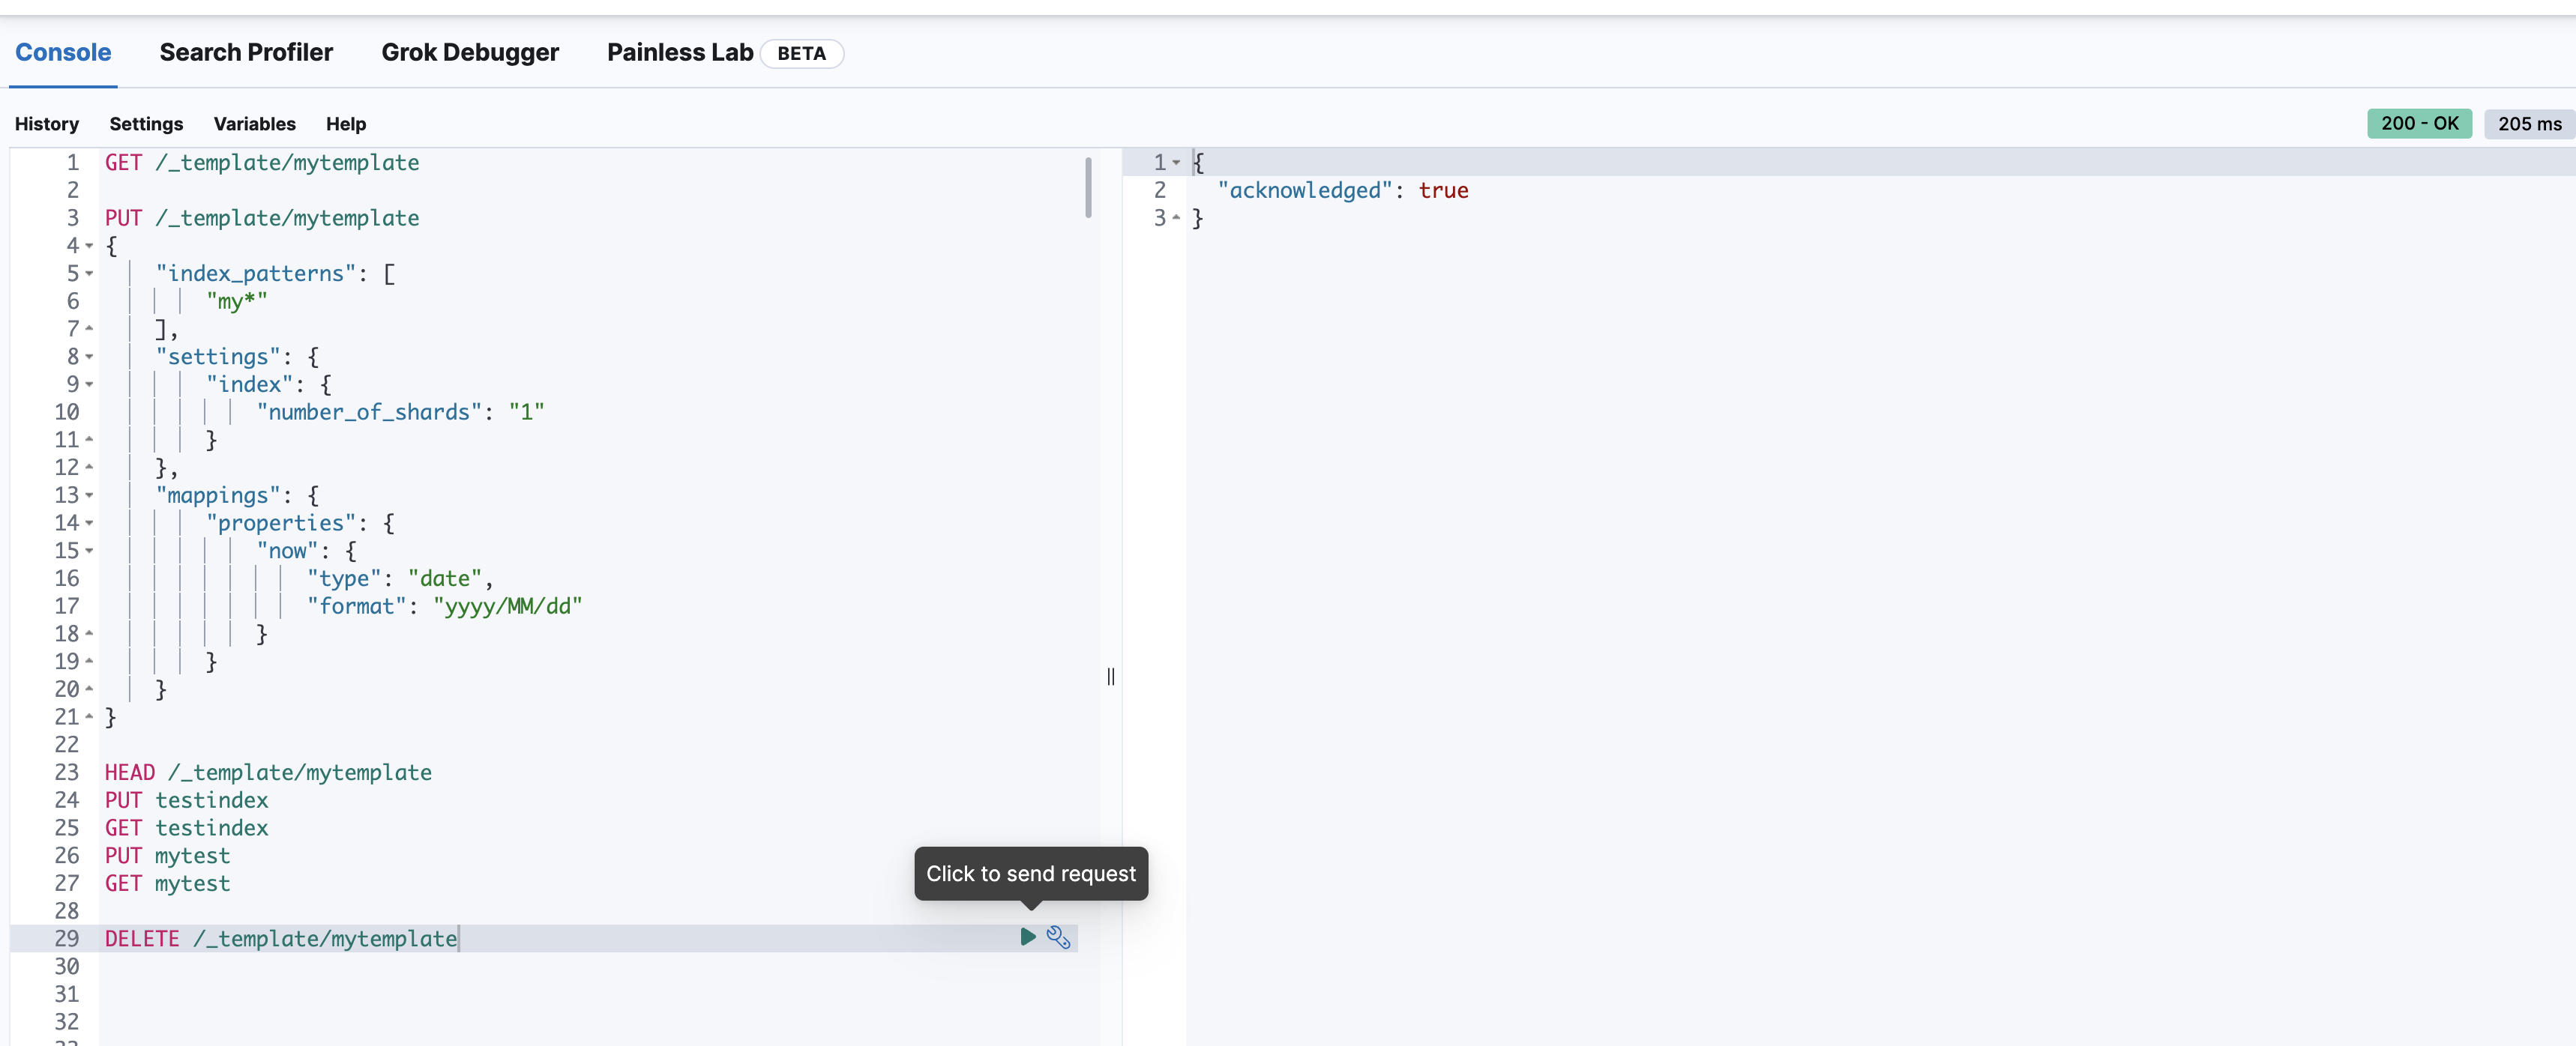Click the Variables menu item
This screenshot has width=2576, height=1046.
tap(255, 123)
